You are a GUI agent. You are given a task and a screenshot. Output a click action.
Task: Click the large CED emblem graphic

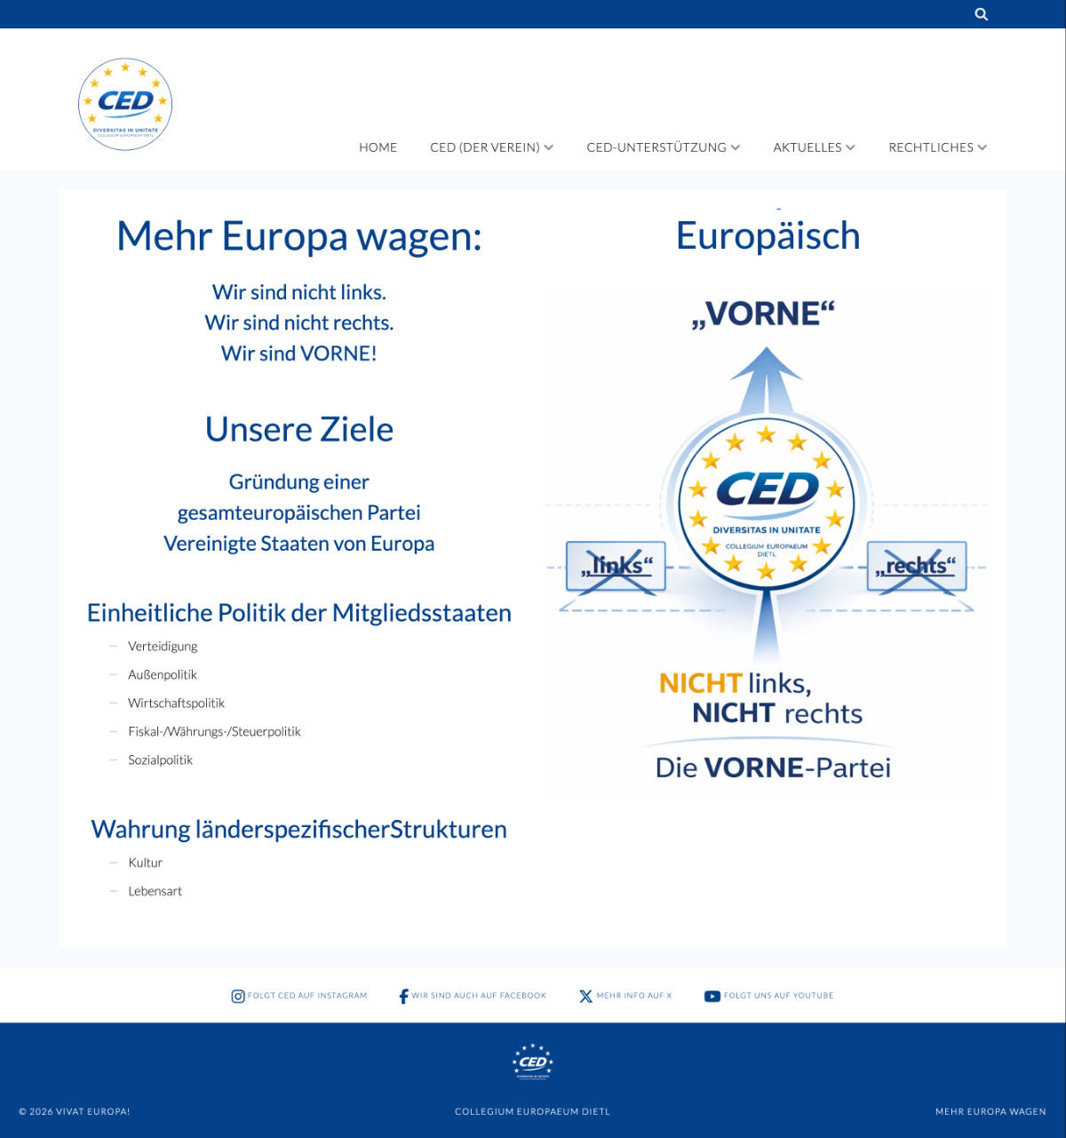766,502
